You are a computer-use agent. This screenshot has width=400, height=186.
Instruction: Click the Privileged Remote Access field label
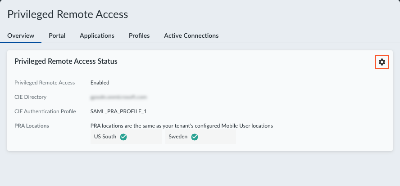(x=45, y=83)
